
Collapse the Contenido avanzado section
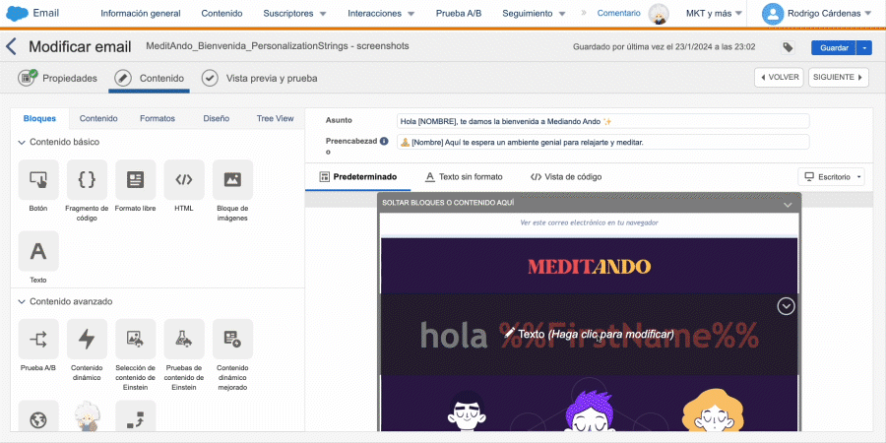point(22,301)
